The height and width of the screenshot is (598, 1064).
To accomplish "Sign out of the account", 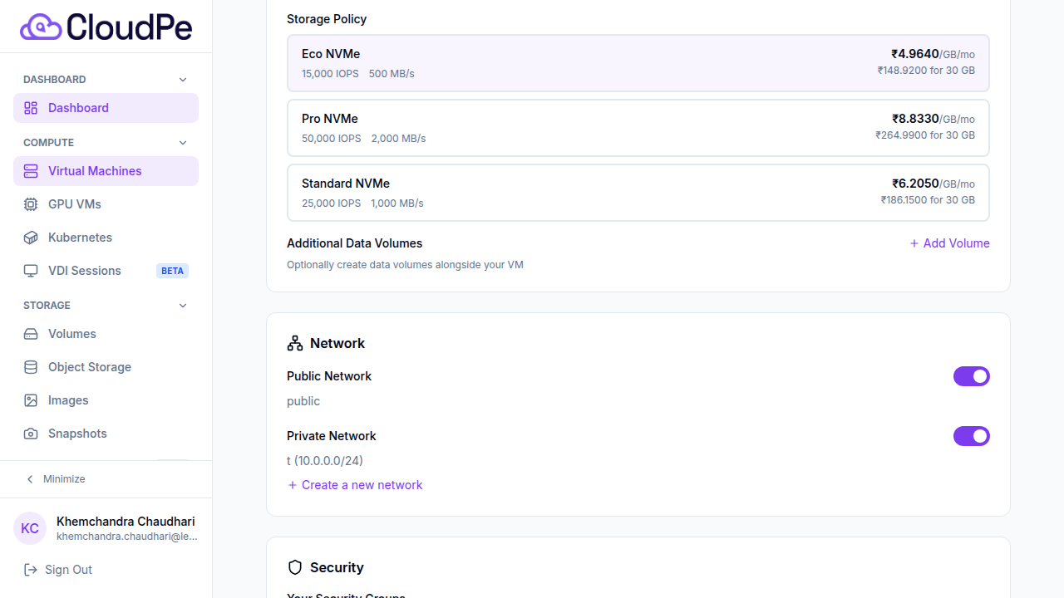I will coord(58,570).
